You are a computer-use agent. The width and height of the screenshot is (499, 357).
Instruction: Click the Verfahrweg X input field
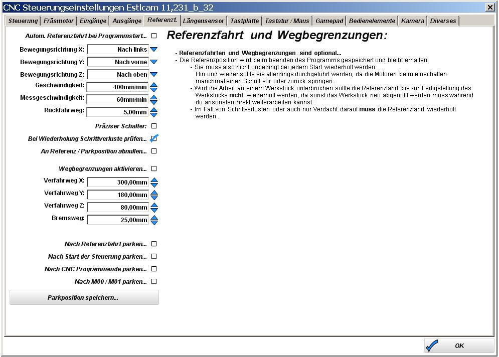click(118, 183)
